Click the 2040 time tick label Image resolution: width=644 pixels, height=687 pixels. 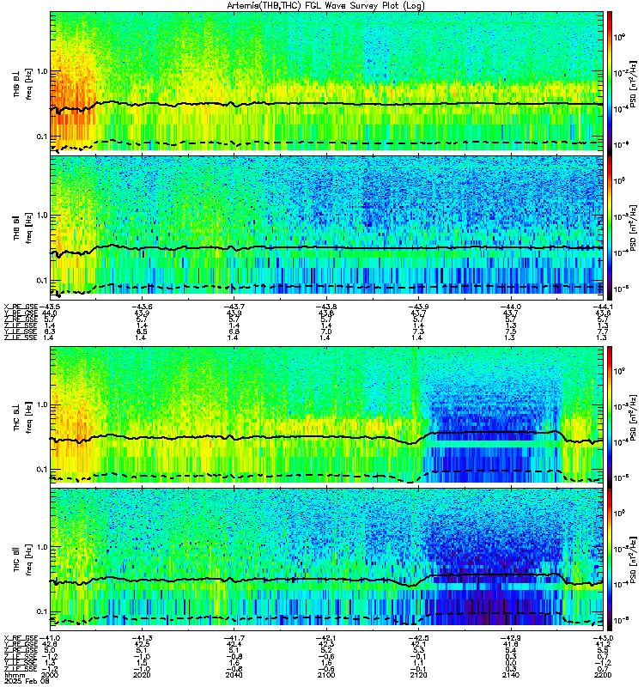234,675
